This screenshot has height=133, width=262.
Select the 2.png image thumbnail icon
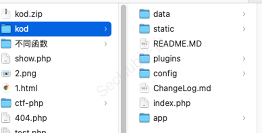[6, 73]
